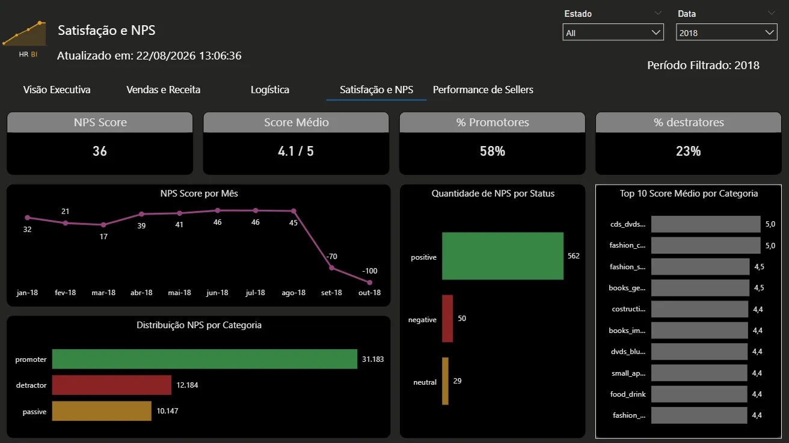Open the Performance de Sellers tab

point(483,90)
